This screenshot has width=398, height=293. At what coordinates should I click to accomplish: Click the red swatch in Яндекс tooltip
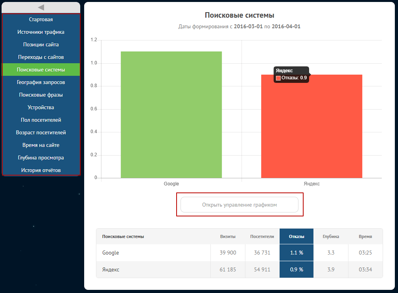(278, 78)
